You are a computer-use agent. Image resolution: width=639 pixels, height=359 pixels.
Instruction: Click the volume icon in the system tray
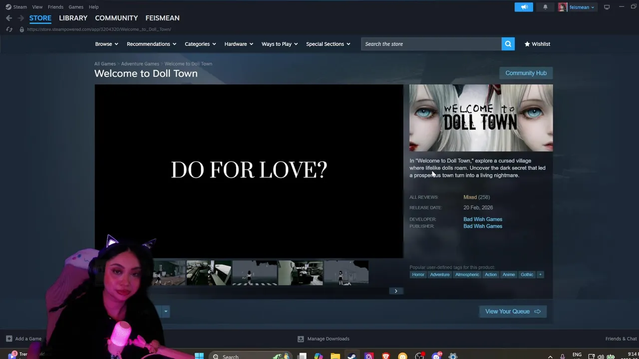(601, 357)
